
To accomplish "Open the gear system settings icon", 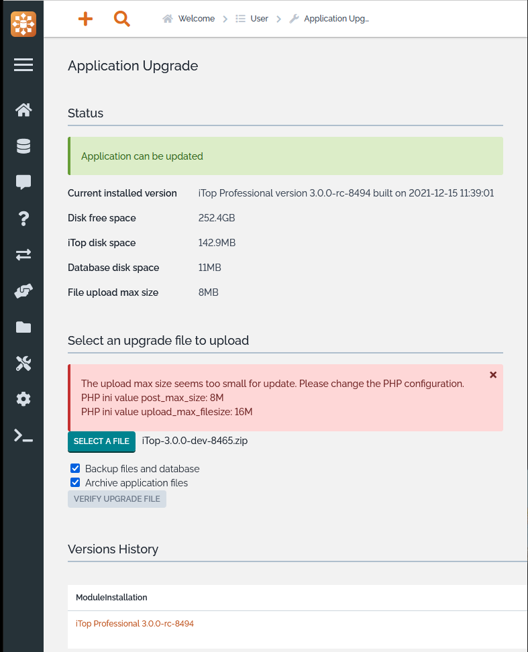I will pyautogui.click(x=23, y=400).
